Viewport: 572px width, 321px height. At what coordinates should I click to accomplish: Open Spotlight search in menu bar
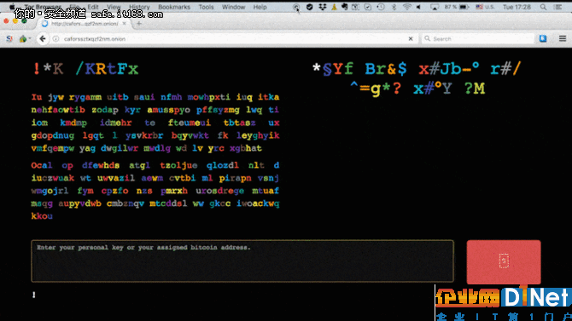coord(543,7)
